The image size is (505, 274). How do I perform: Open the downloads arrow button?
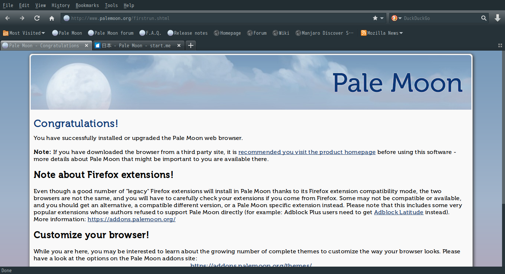point(498,18)
